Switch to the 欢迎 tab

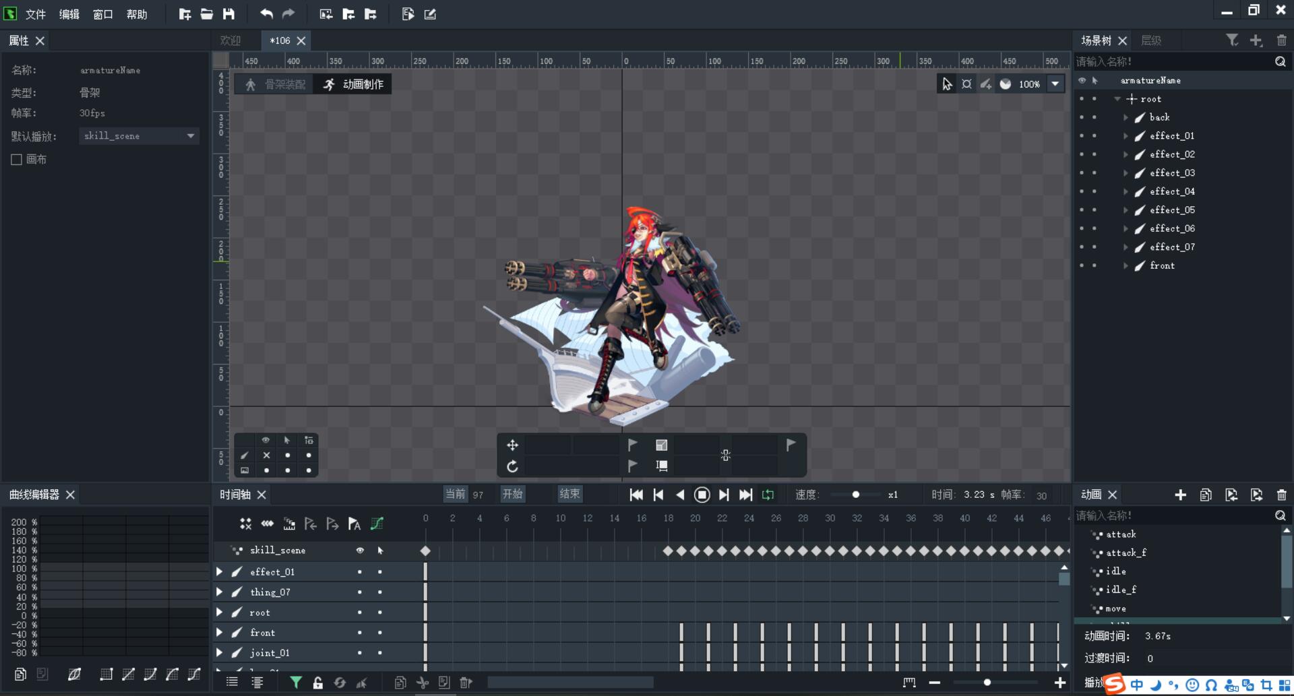[x=230, y=40]
